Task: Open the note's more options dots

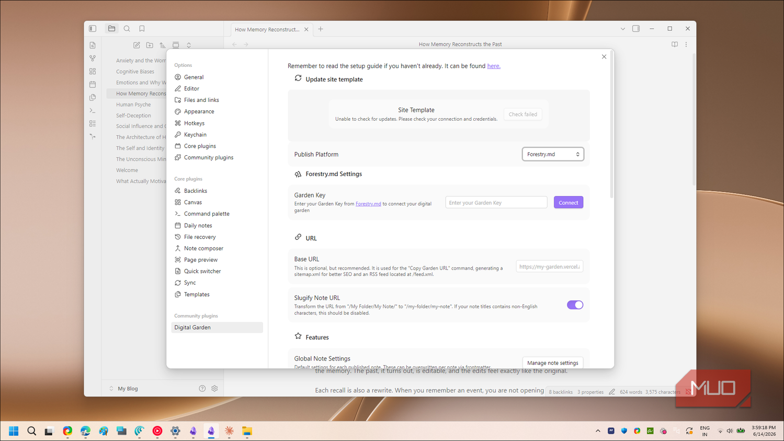Action: [x=686, y=44]
